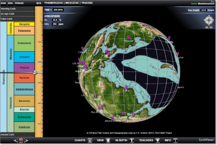
Task: Select the Johannesburg location pin
Action: pyautogui.click(x=113, y=118)
